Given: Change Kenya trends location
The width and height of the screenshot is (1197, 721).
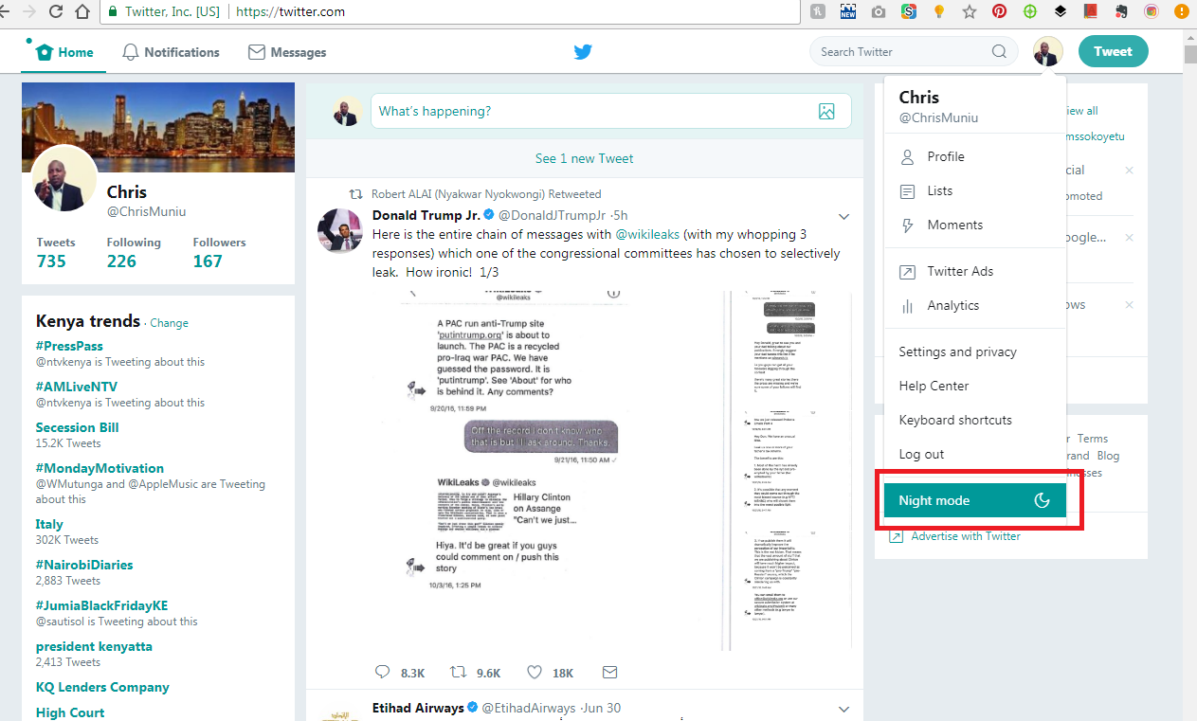Looking at the screenshot, I should (x=169, y=323).
